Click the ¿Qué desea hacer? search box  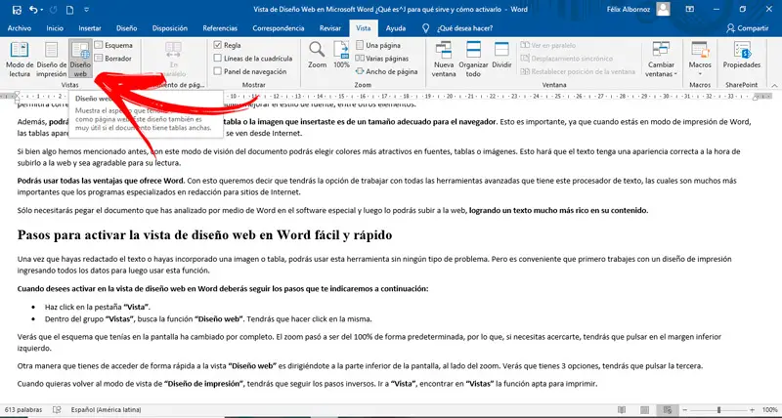[x=464, y=28]
